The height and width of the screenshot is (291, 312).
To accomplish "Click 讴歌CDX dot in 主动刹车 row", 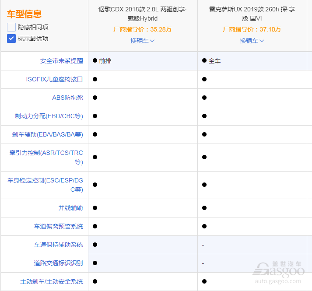I will click(x=95, y=281).
